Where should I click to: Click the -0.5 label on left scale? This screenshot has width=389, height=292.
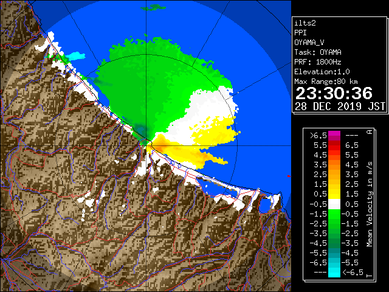click(x=318, y=204)
